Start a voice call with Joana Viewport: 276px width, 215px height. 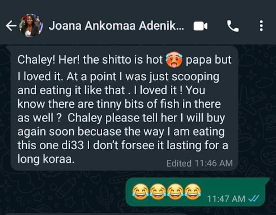click(233, 26)
